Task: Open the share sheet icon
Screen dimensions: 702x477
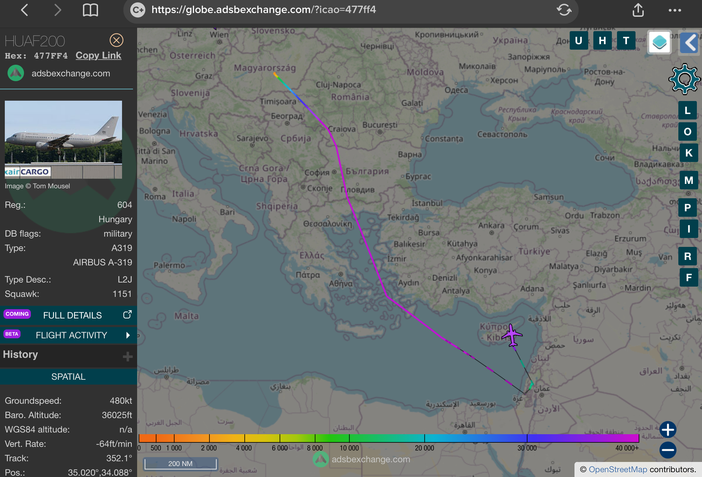Action: [638, 10]
